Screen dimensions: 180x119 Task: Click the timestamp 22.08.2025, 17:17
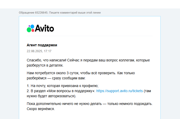tap(39, 51)
